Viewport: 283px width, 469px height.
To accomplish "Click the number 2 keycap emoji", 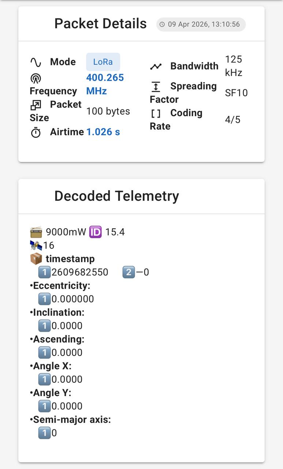I will click(129, 272).
